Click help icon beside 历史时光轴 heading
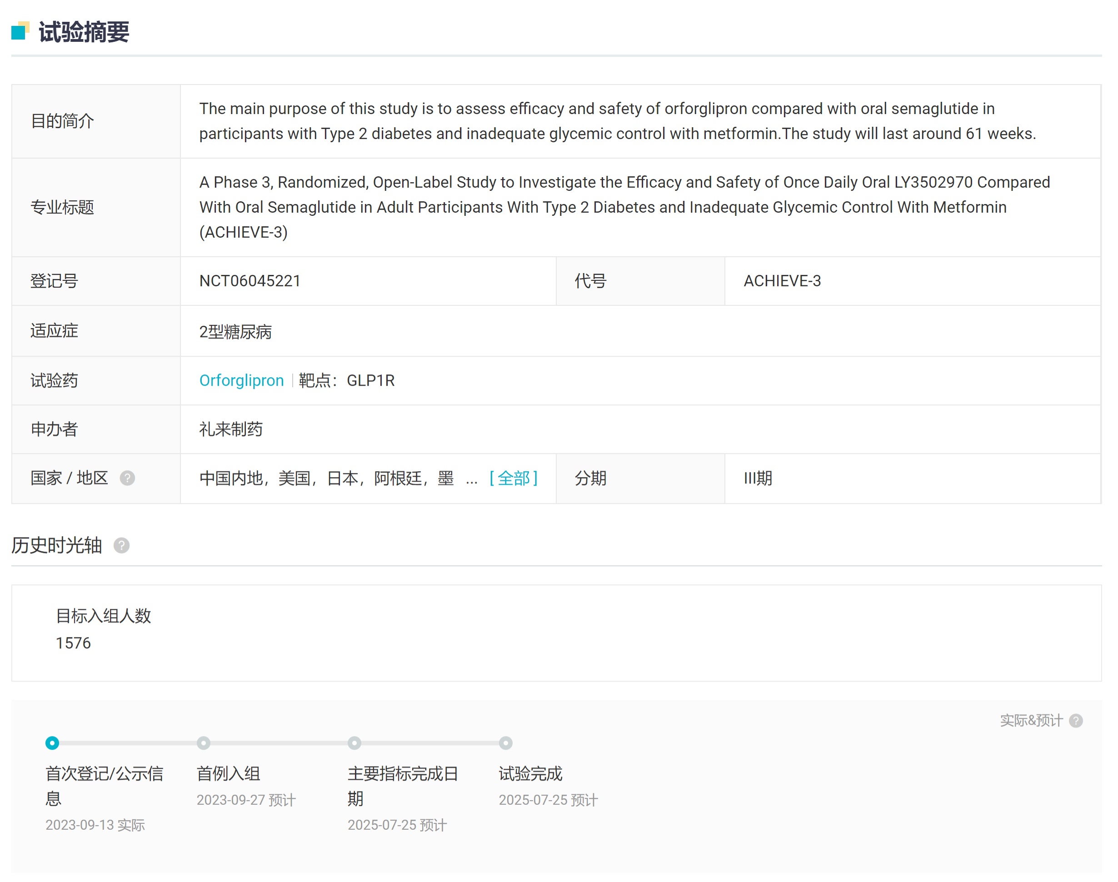 tap(121, 545)
